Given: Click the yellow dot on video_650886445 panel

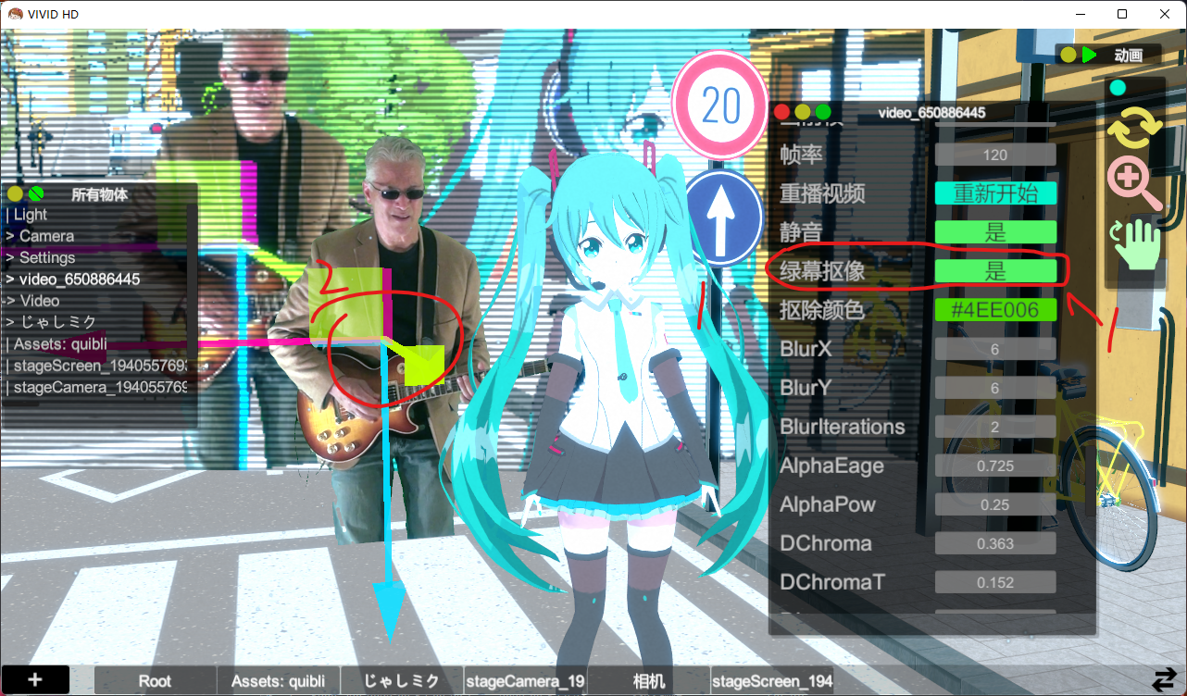Looking at the screenshot, I should (803, 112).
